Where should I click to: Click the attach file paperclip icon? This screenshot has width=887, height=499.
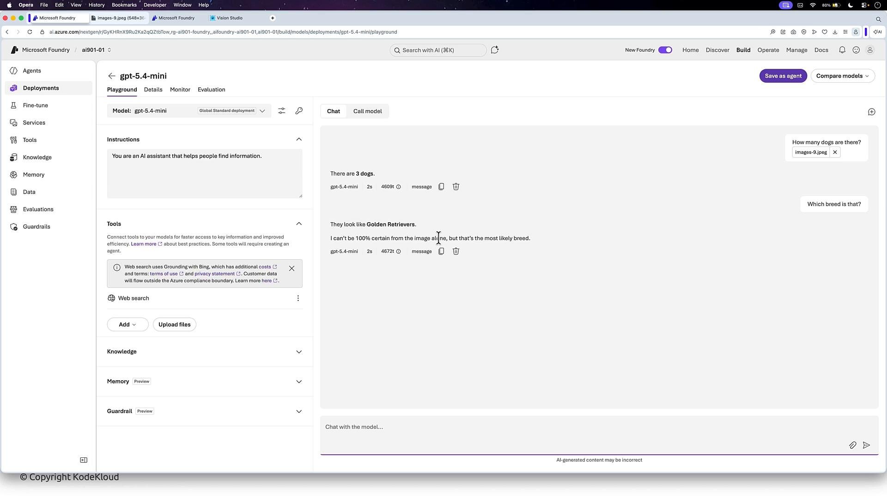(x=852, y=445)
